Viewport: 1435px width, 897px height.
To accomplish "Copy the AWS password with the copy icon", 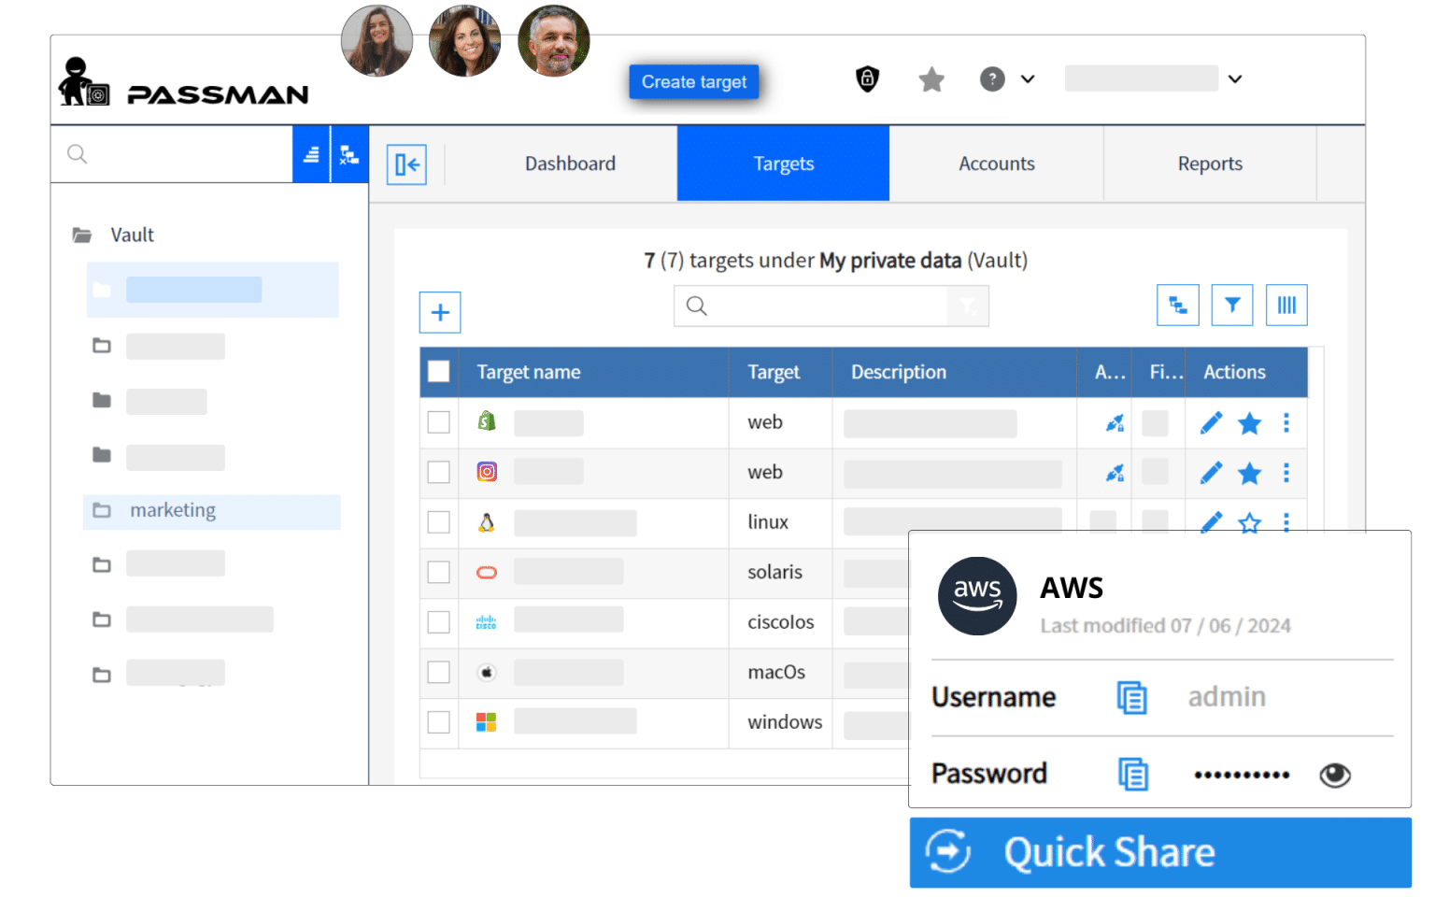I will [x=1131, y=774].
